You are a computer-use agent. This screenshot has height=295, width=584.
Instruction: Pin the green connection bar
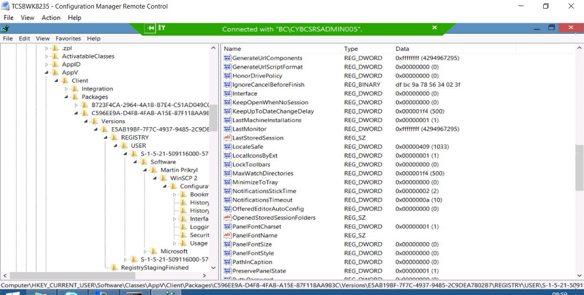click(150, 28)
